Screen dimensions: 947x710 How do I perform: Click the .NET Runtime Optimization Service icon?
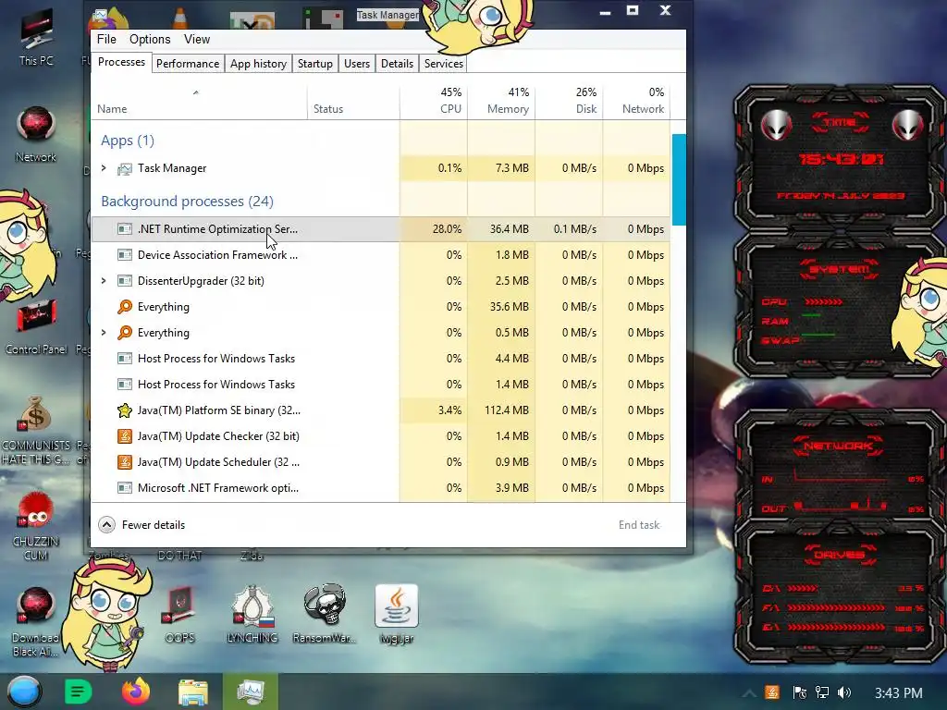tap(125, 229)
